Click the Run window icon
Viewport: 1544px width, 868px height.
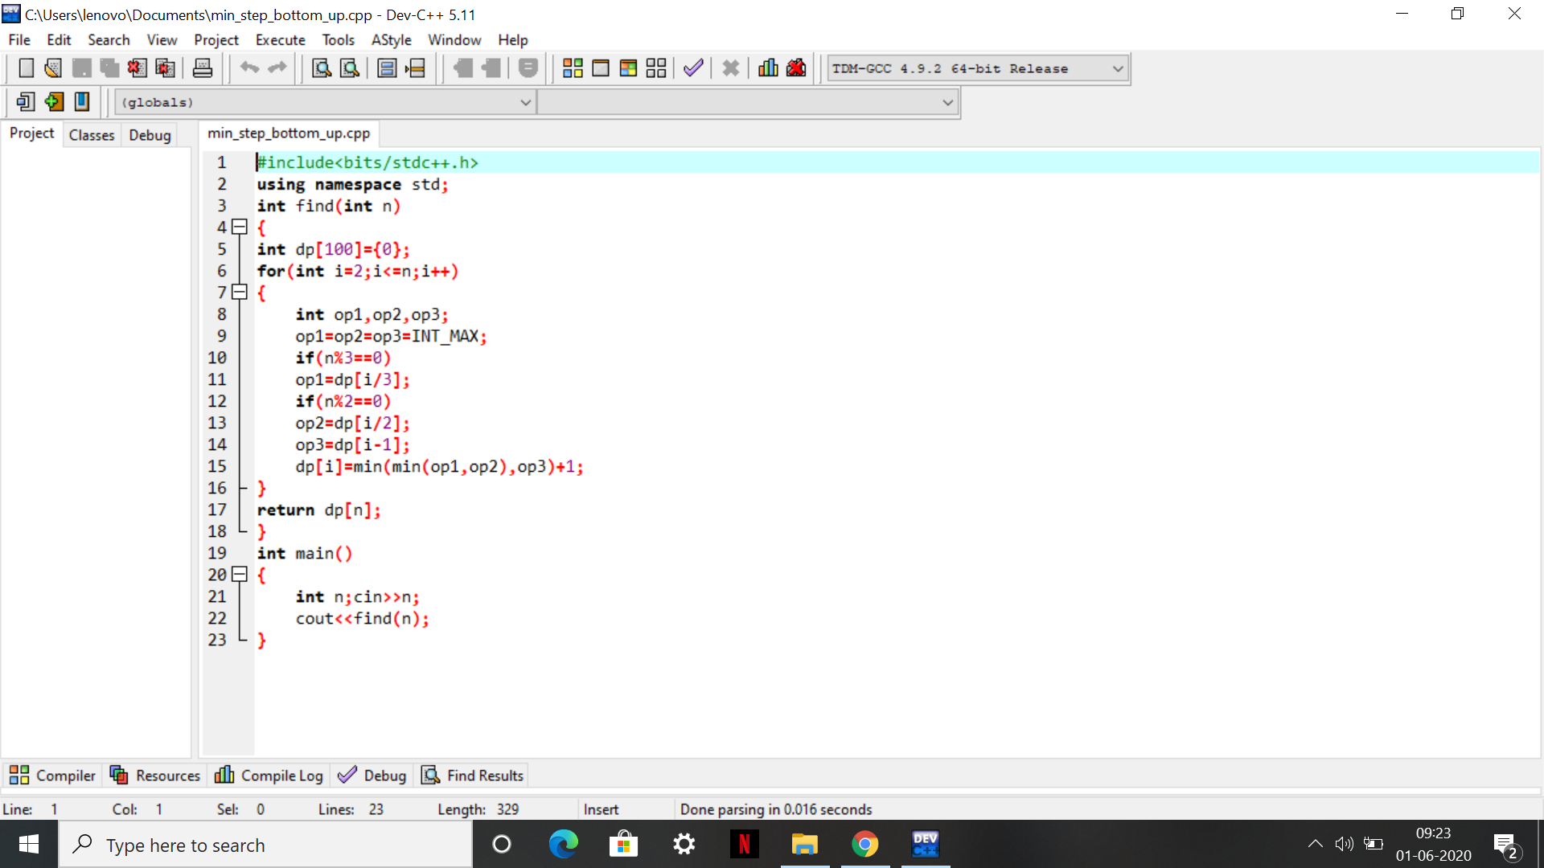(x=601, y=68)
